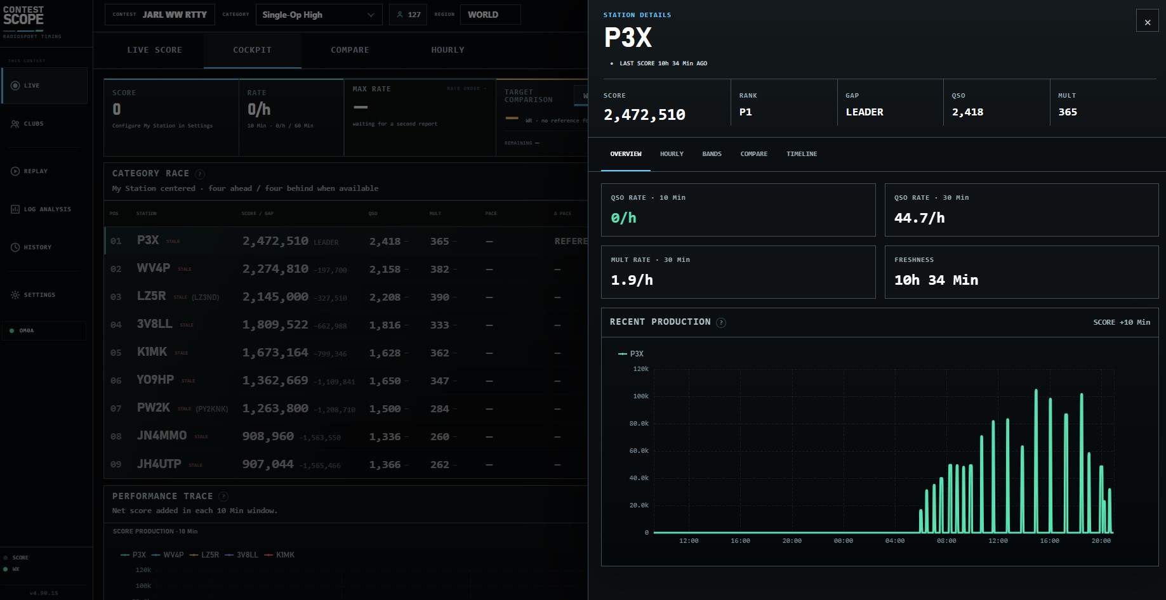Open Hourly tab in Station Details
Screen dimensions: 1166x600
(x=672, y=154)
